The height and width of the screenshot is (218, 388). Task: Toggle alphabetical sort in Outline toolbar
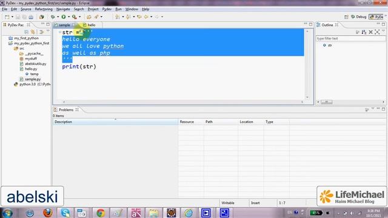[x=364, y=32]
